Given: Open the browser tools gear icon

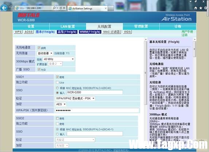Looking at the screenshot, I should point(206,8).
